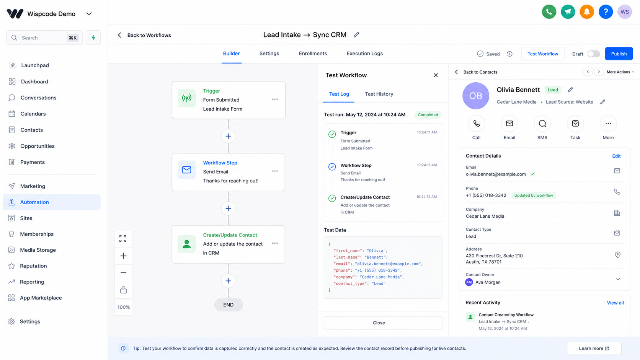
Task: Open More contact actions ellipsis icon
Action: tap(608, 124)
